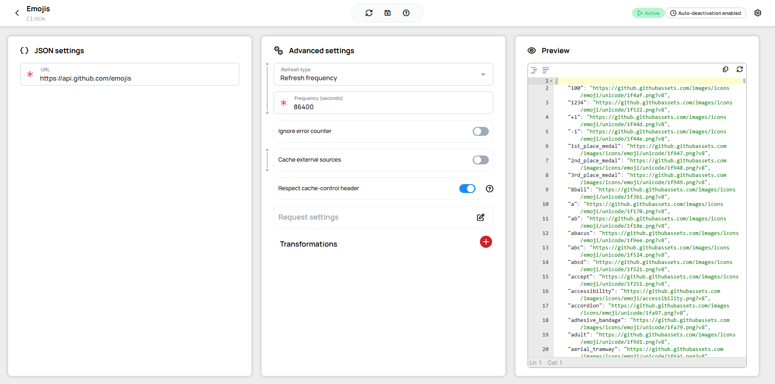Open the Refresh type dropdown
The height and width of the screenshot is (384, 775).
tap(483, 75)
